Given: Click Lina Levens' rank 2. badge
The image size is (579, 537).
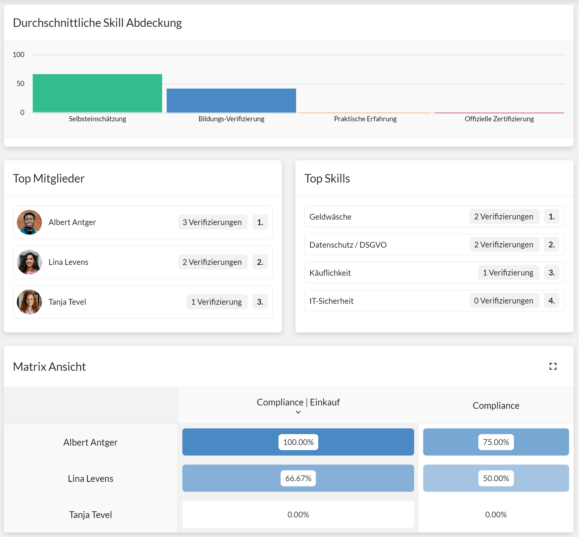Looking at the screenshot, I should point(260,262).
